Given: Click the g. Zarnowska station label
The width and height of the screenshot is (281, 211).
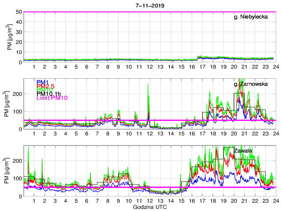Looking at the screenshot, I should 251,84.
